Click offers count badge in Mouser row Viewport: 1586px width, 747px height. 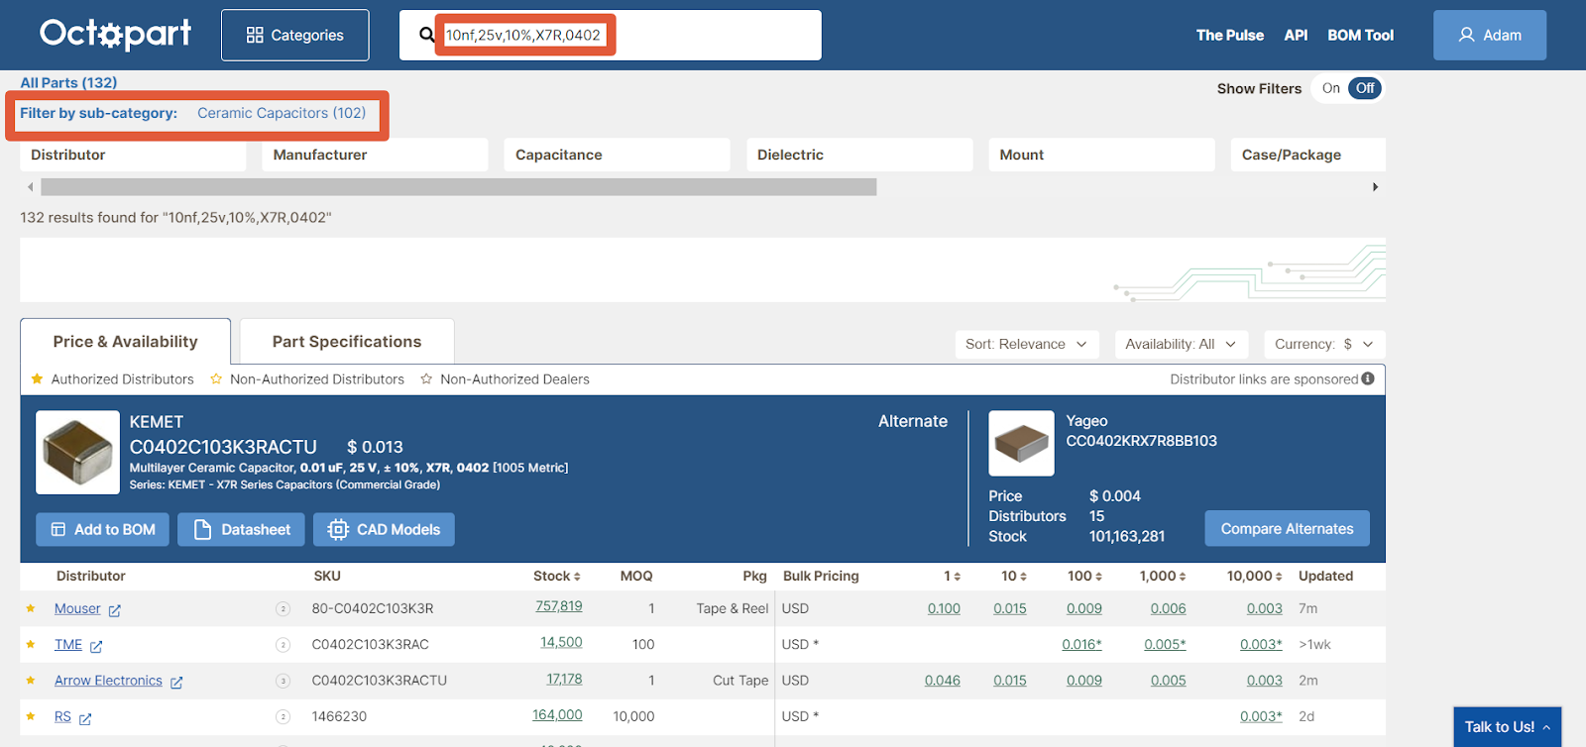[283, 609]
